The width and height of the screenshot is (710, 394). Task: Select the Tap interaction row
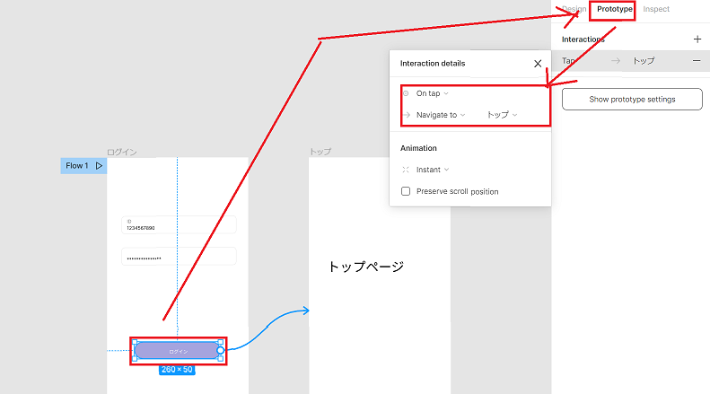tap(630, 61)
